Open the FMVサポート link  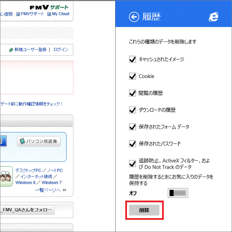pyautogui.click(x=32, y=14)
